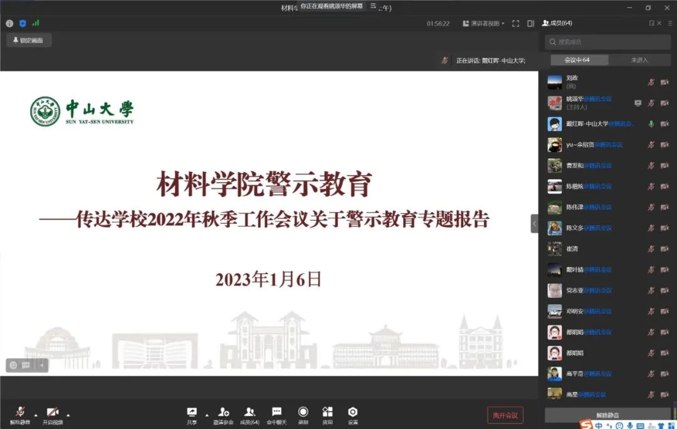The width and height of the screenshot is (677, 429).
Task: Click the 共享 screen share icon
Action: click(x=192, y=412)
